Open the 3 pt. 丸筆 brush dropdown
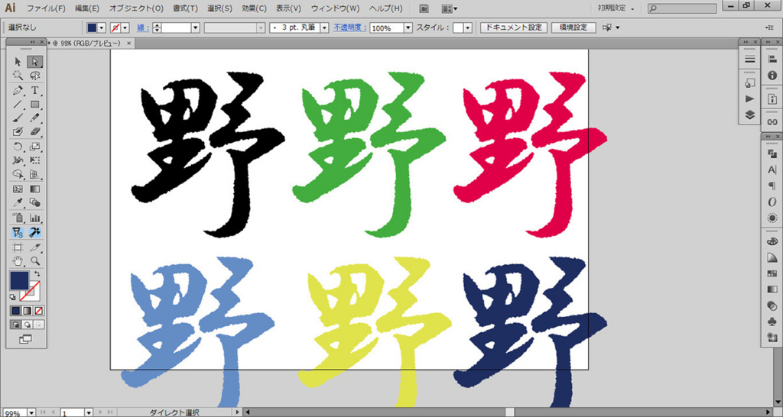This screenshot has width=783, height=417. pos(324,28)
